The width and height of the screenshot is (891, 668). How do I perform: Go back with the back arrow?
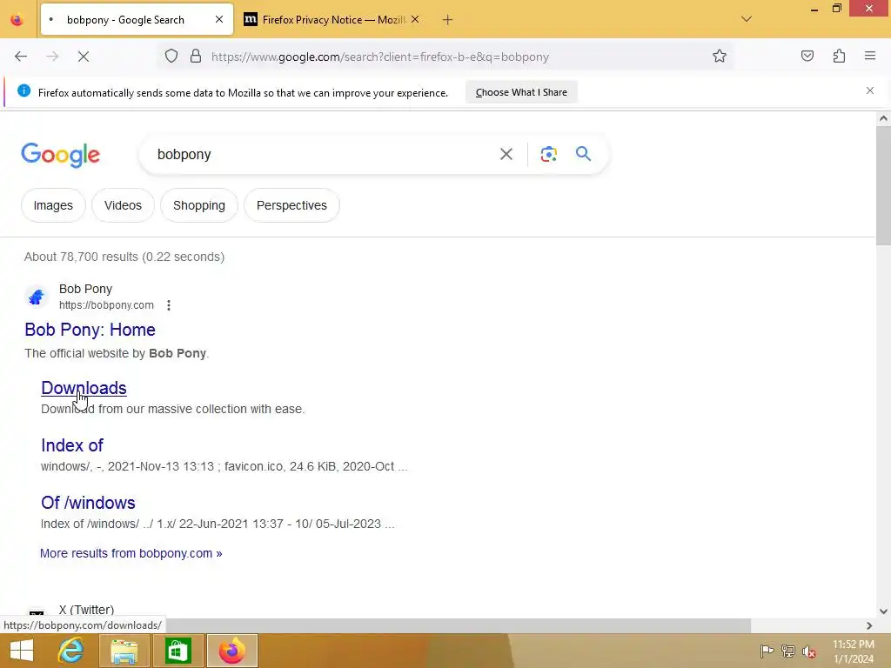[21, 57]
